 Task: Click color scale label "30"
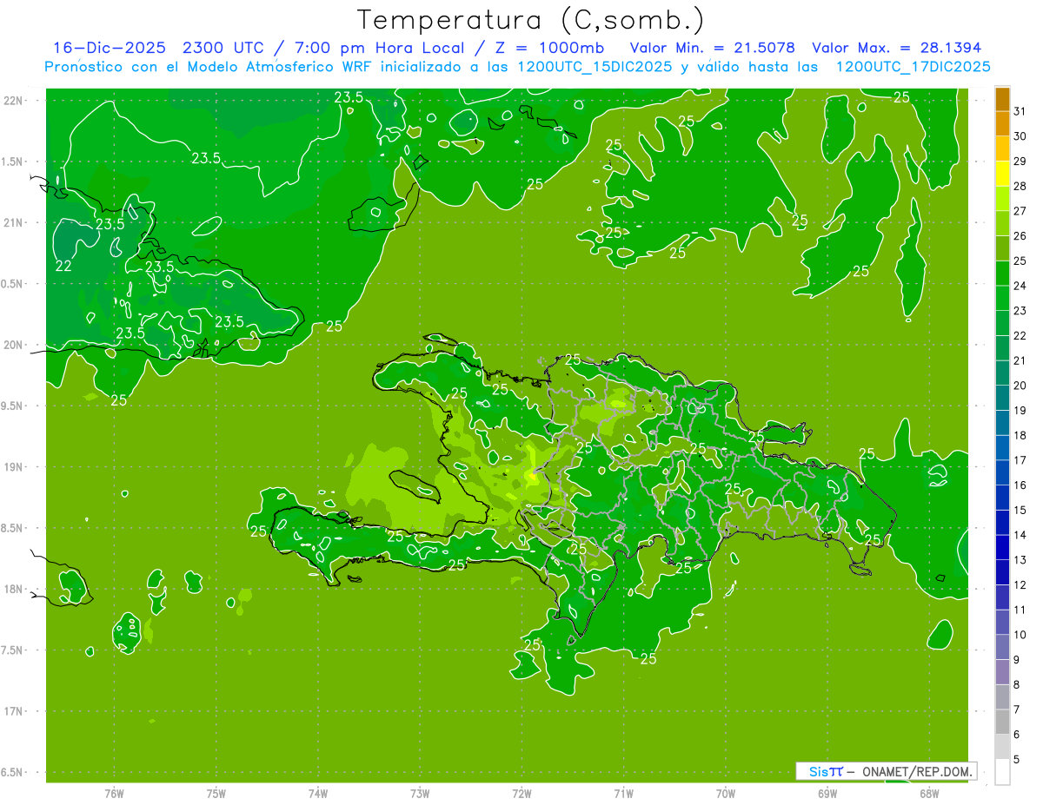click(1020, 136)
